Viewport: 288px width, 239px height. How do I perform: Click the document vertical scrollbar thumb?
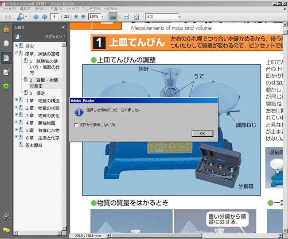[x=285, y=32]
